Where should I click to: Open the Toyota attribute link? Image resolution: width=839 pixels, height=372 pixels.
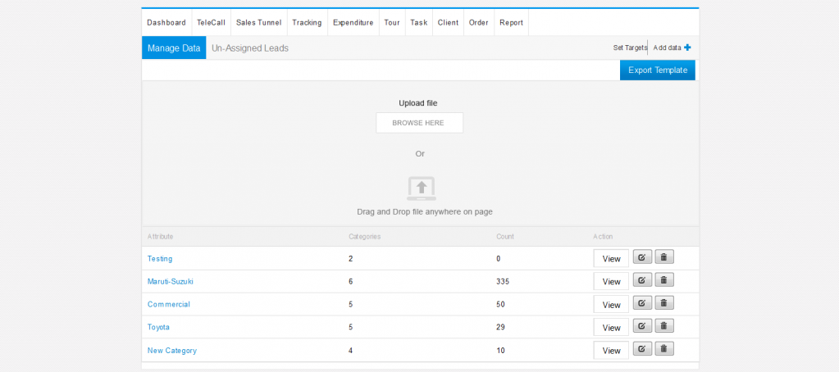[158, 327]
